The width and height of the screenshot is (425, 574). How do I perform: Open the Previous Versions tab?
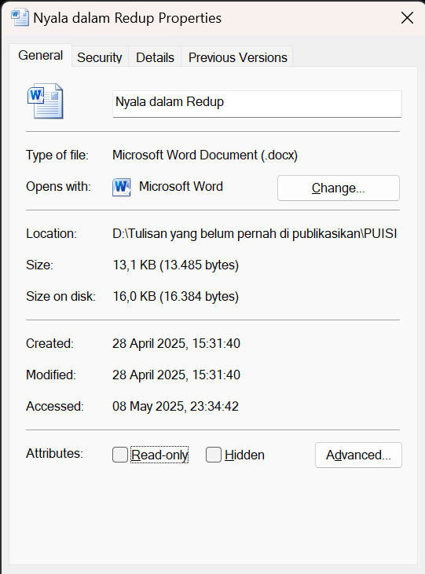click(237, 57)
